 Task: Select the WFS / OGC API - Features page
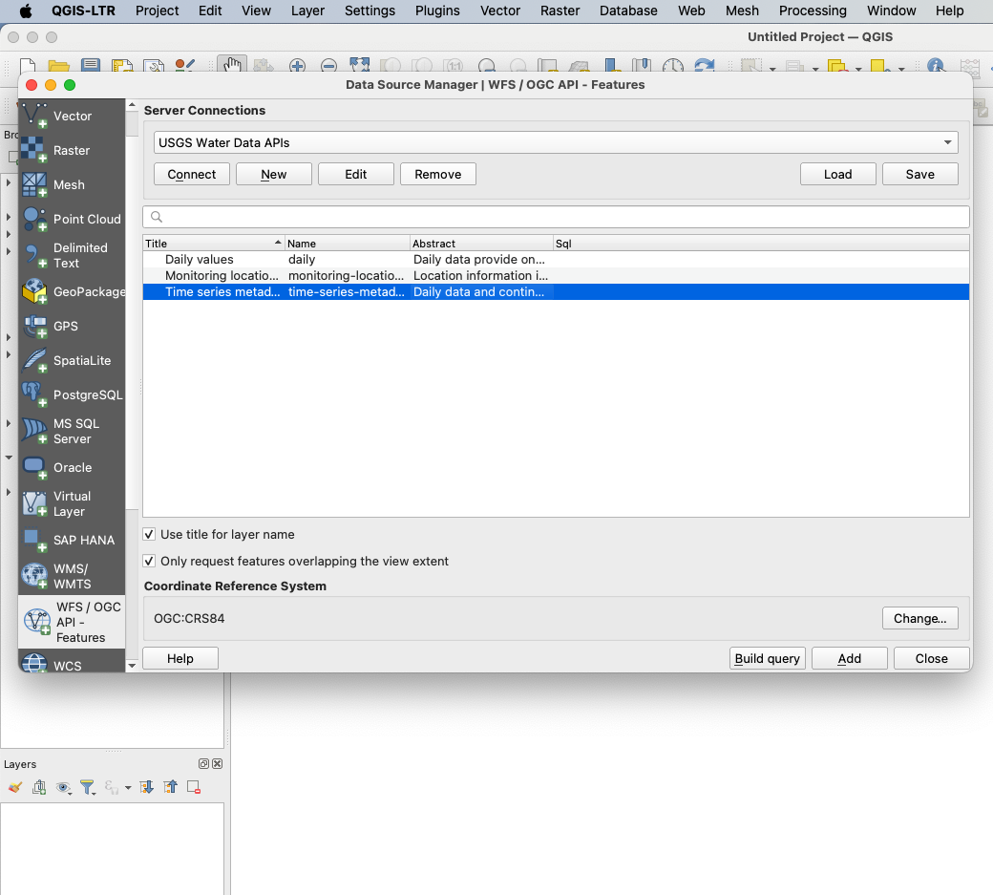72,622
